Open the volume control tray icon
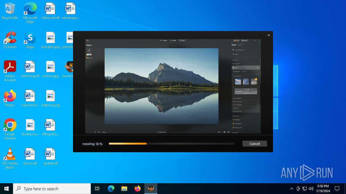346x194 pixels. [x=311, y=189]
